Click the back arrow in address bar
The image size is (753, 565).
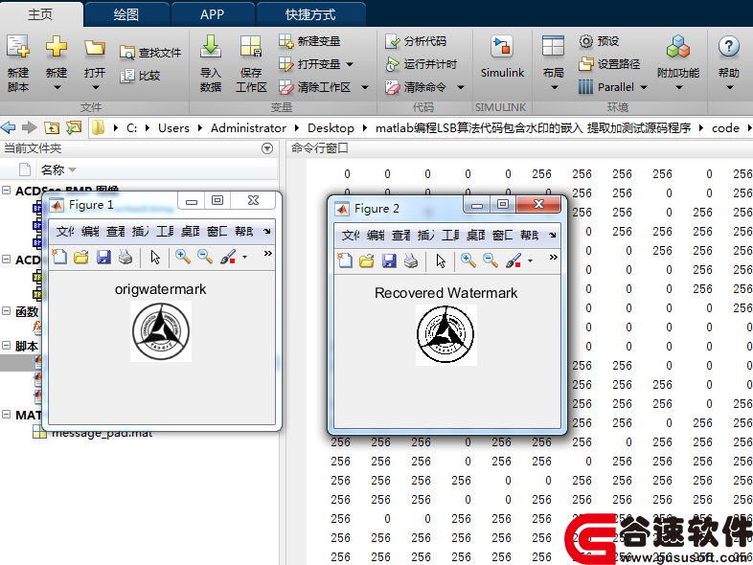click(9, 127)
